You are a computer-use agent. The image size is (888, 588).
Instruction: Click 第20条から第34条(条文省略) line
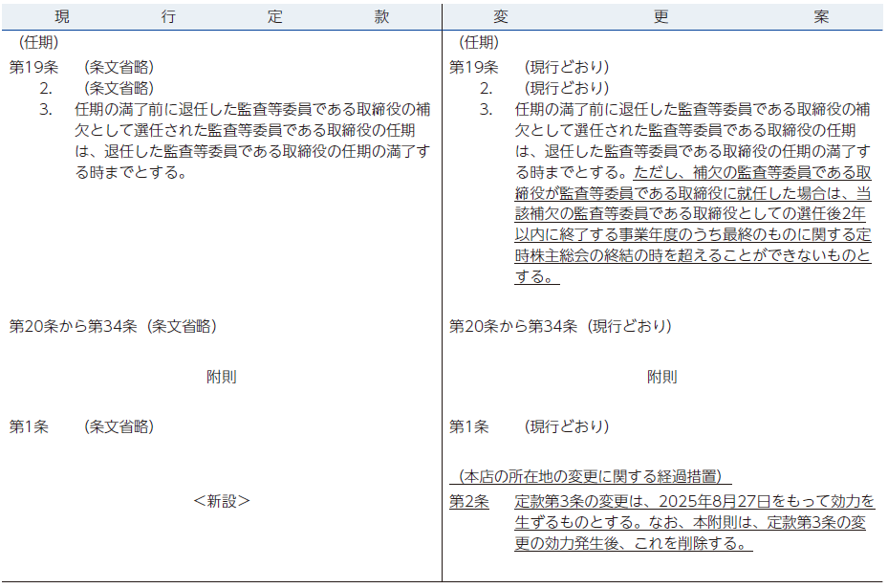[x=113, y=327]
